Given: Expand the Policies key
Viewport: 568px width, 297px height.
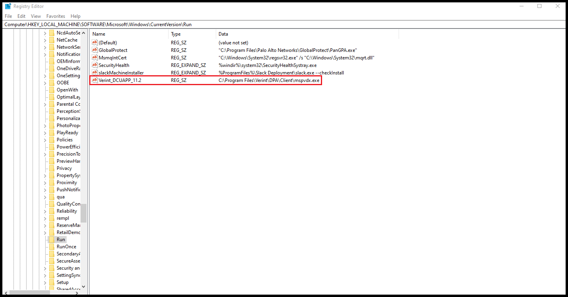Looking at the screenshot, I should coord(45,140).
